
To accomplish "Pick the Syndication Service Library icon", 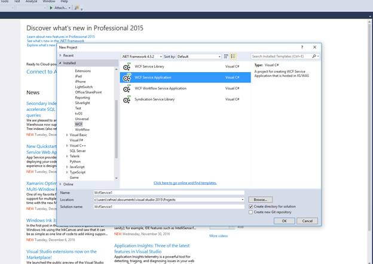I will (x=127, y=100).
